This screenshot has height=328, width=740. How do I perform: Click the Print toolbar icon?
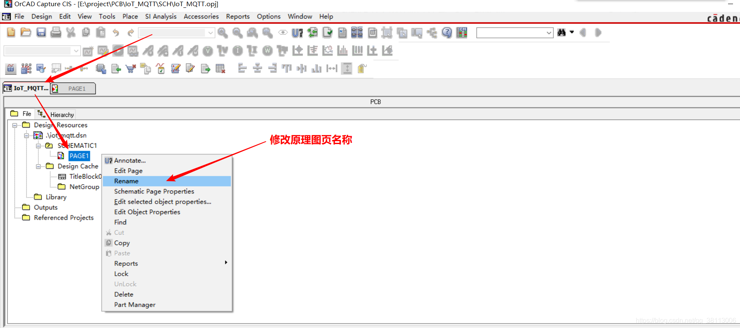click(56, 33)
